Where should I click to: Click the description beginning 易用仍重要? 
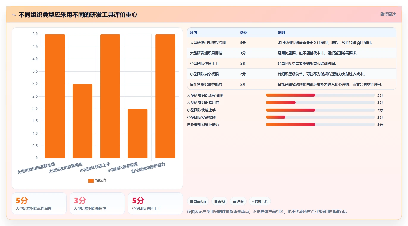318,53
